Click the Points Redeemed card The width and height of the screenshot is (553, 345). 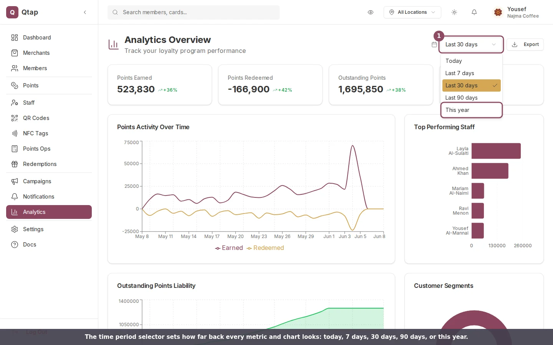(x=270, y=85)
